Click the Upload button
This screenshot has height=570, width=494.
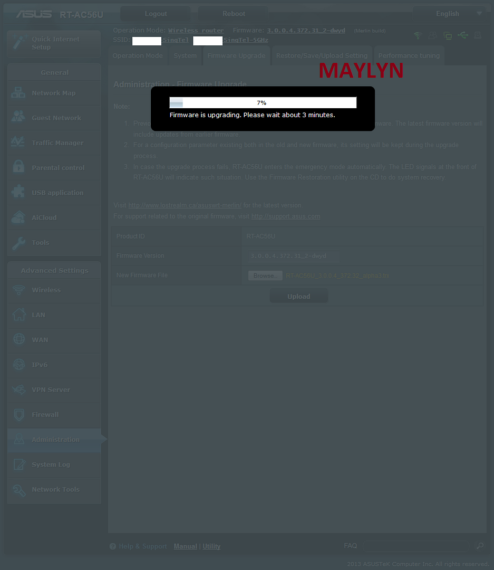tap(298, 297)
